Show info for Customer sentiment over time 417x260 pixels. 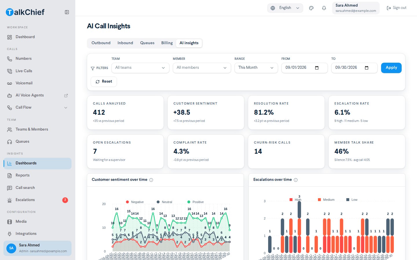151,180
